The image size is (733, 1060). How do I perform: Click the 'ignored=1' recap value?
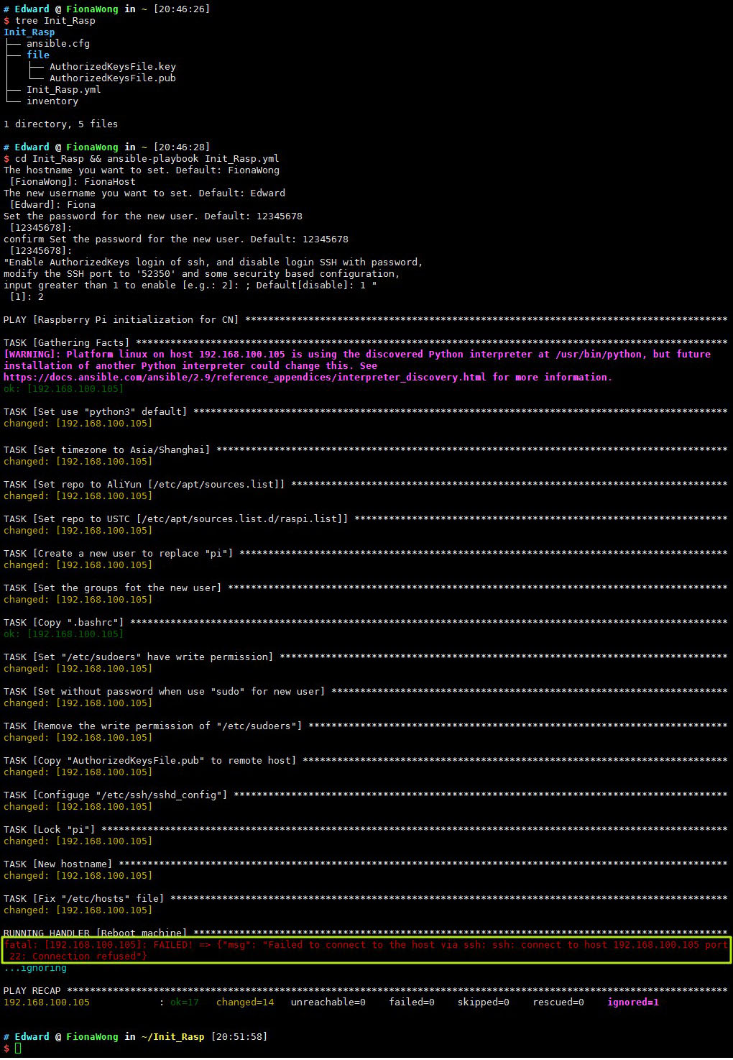(633, 1002)
